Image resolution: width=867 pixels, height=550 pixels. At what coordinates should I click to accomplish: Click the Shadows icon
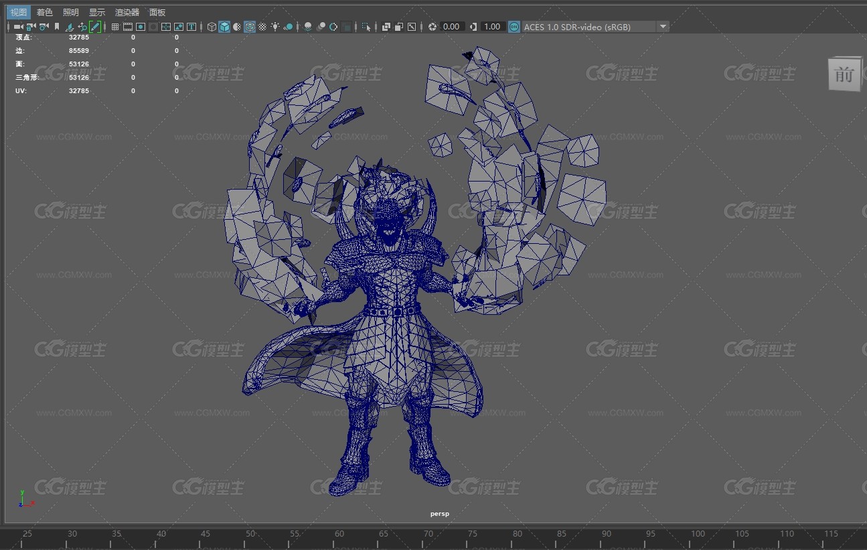289,27
